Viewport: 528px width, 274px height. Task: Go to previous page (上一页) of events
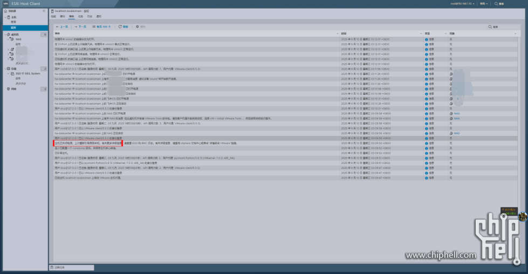(62, 26)
